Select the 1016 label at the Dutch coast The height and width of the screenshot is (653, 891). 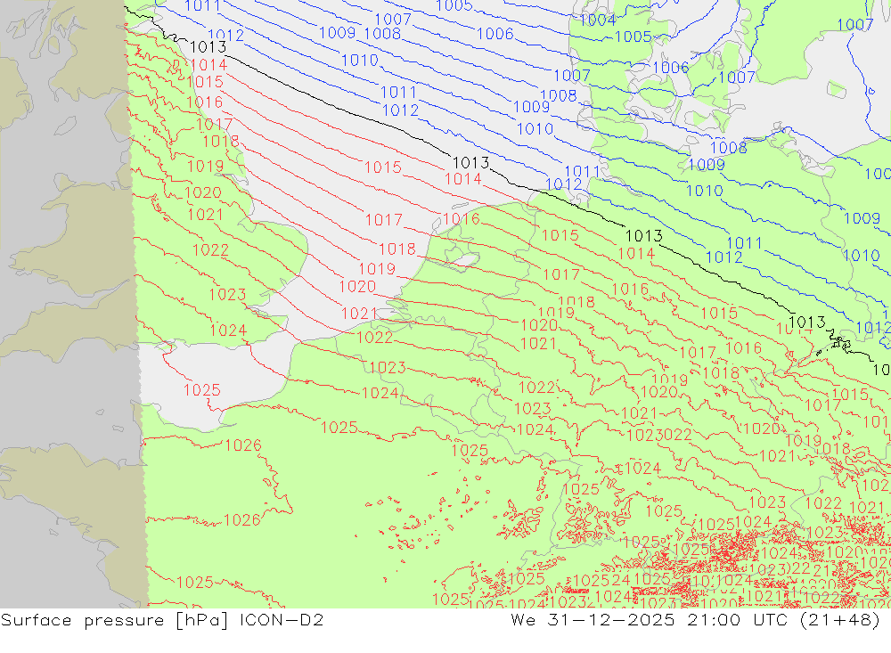pos(462,219)
